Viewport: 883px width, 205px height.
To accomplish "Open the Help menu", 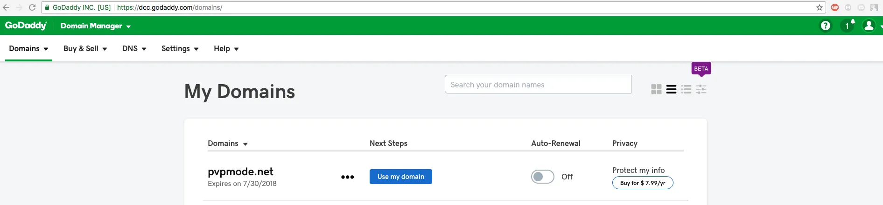I will pos(226,48).
